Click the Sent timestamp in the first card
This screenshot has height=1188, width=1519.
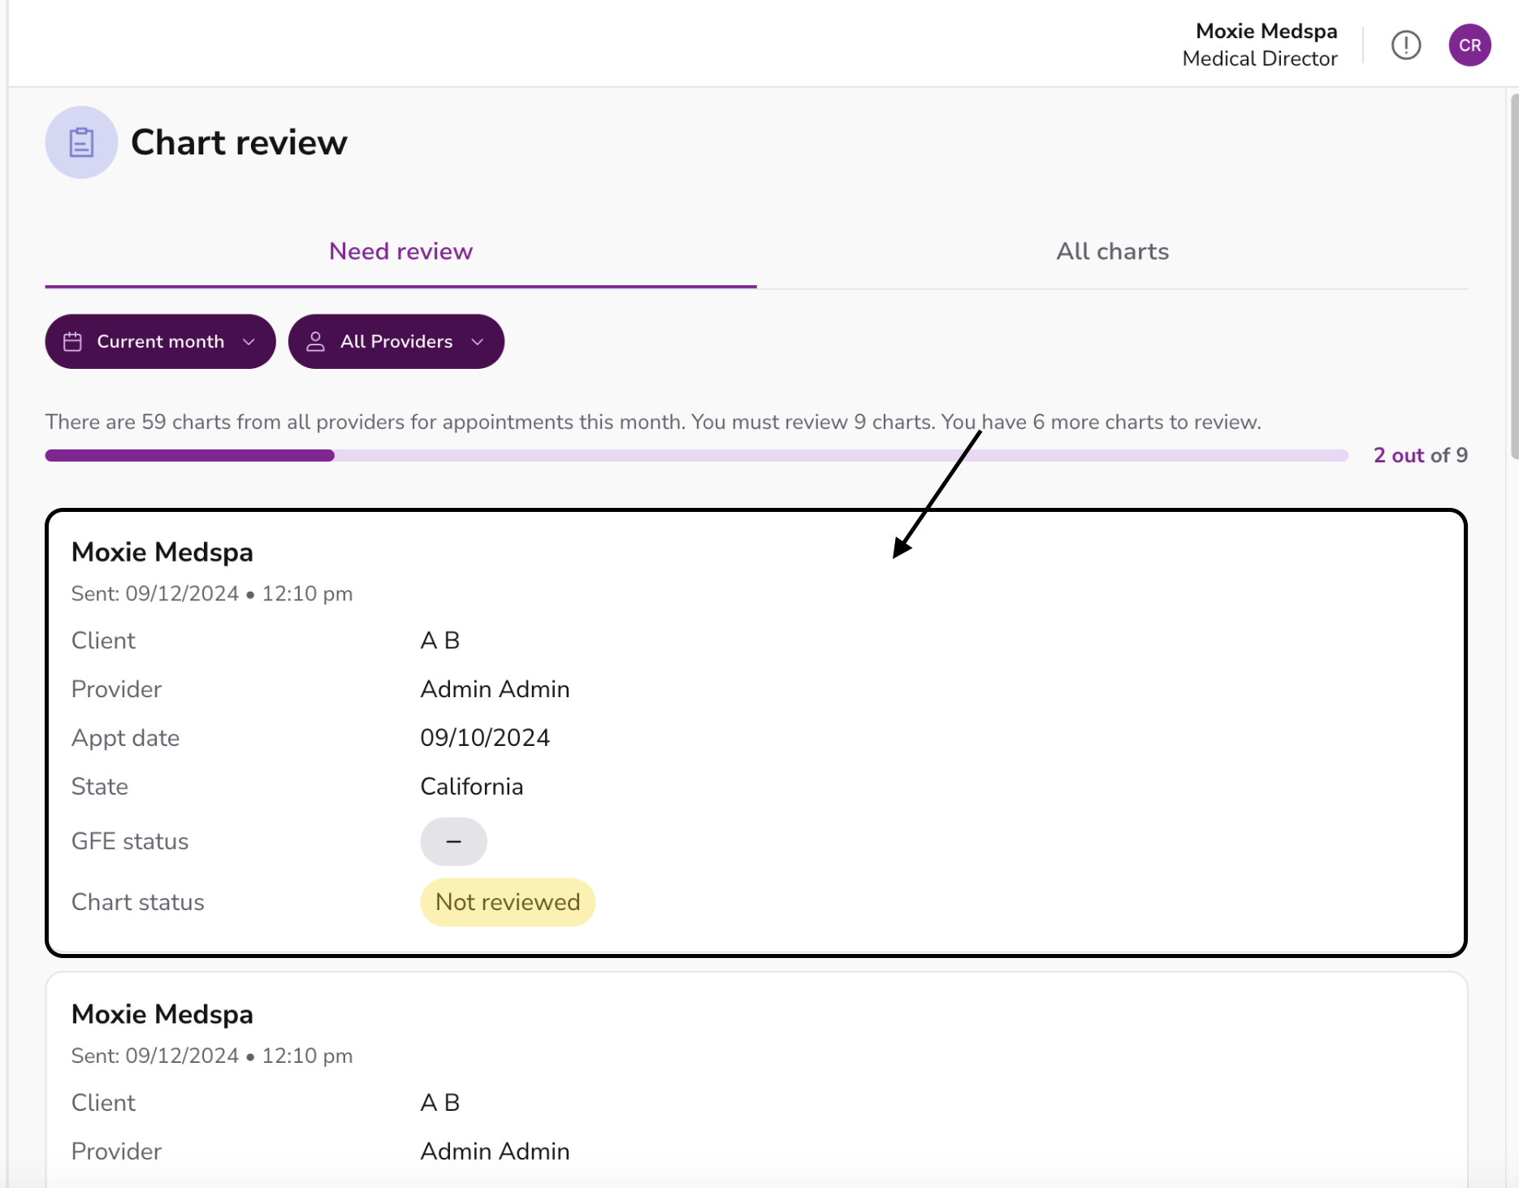pyautogui.click(x=212, y=594)
